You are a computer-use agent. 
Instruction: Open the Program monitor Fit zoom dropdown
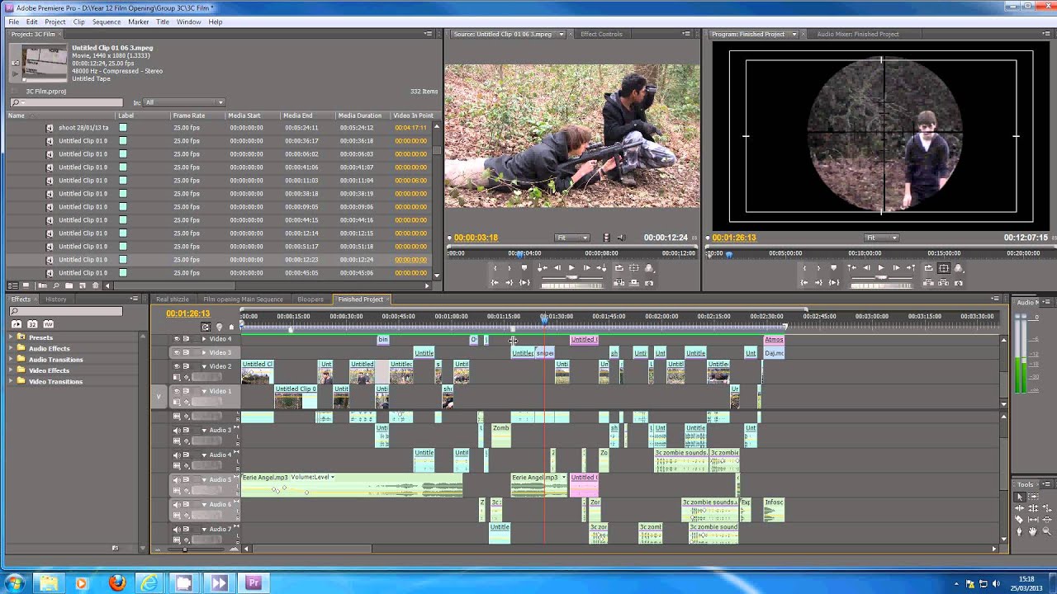tap(881, 238)
